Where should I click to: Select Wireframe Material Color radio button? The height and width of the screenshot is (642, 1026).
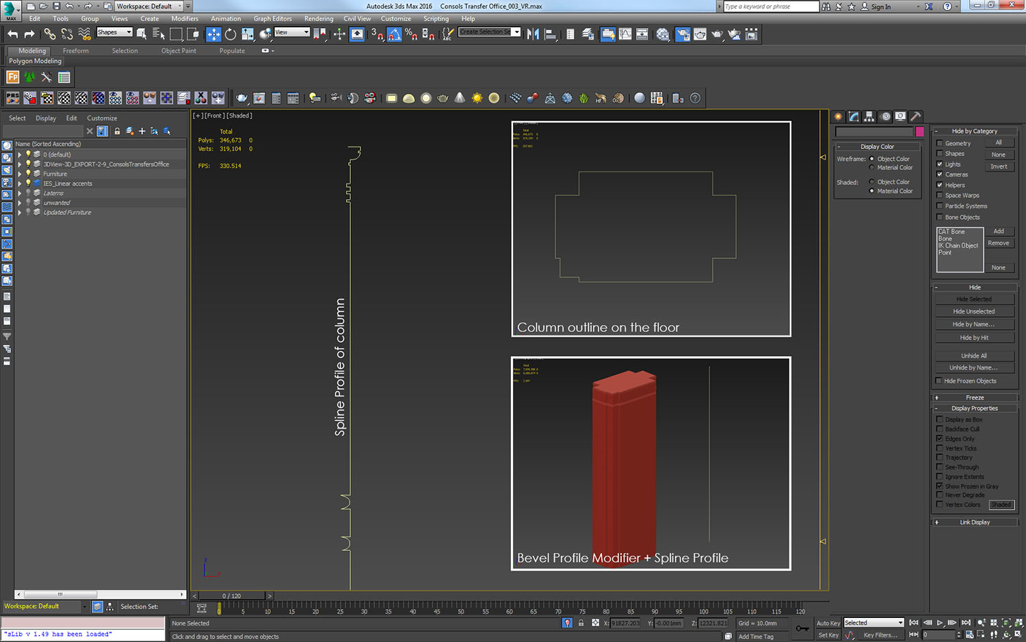click(872, 168)
